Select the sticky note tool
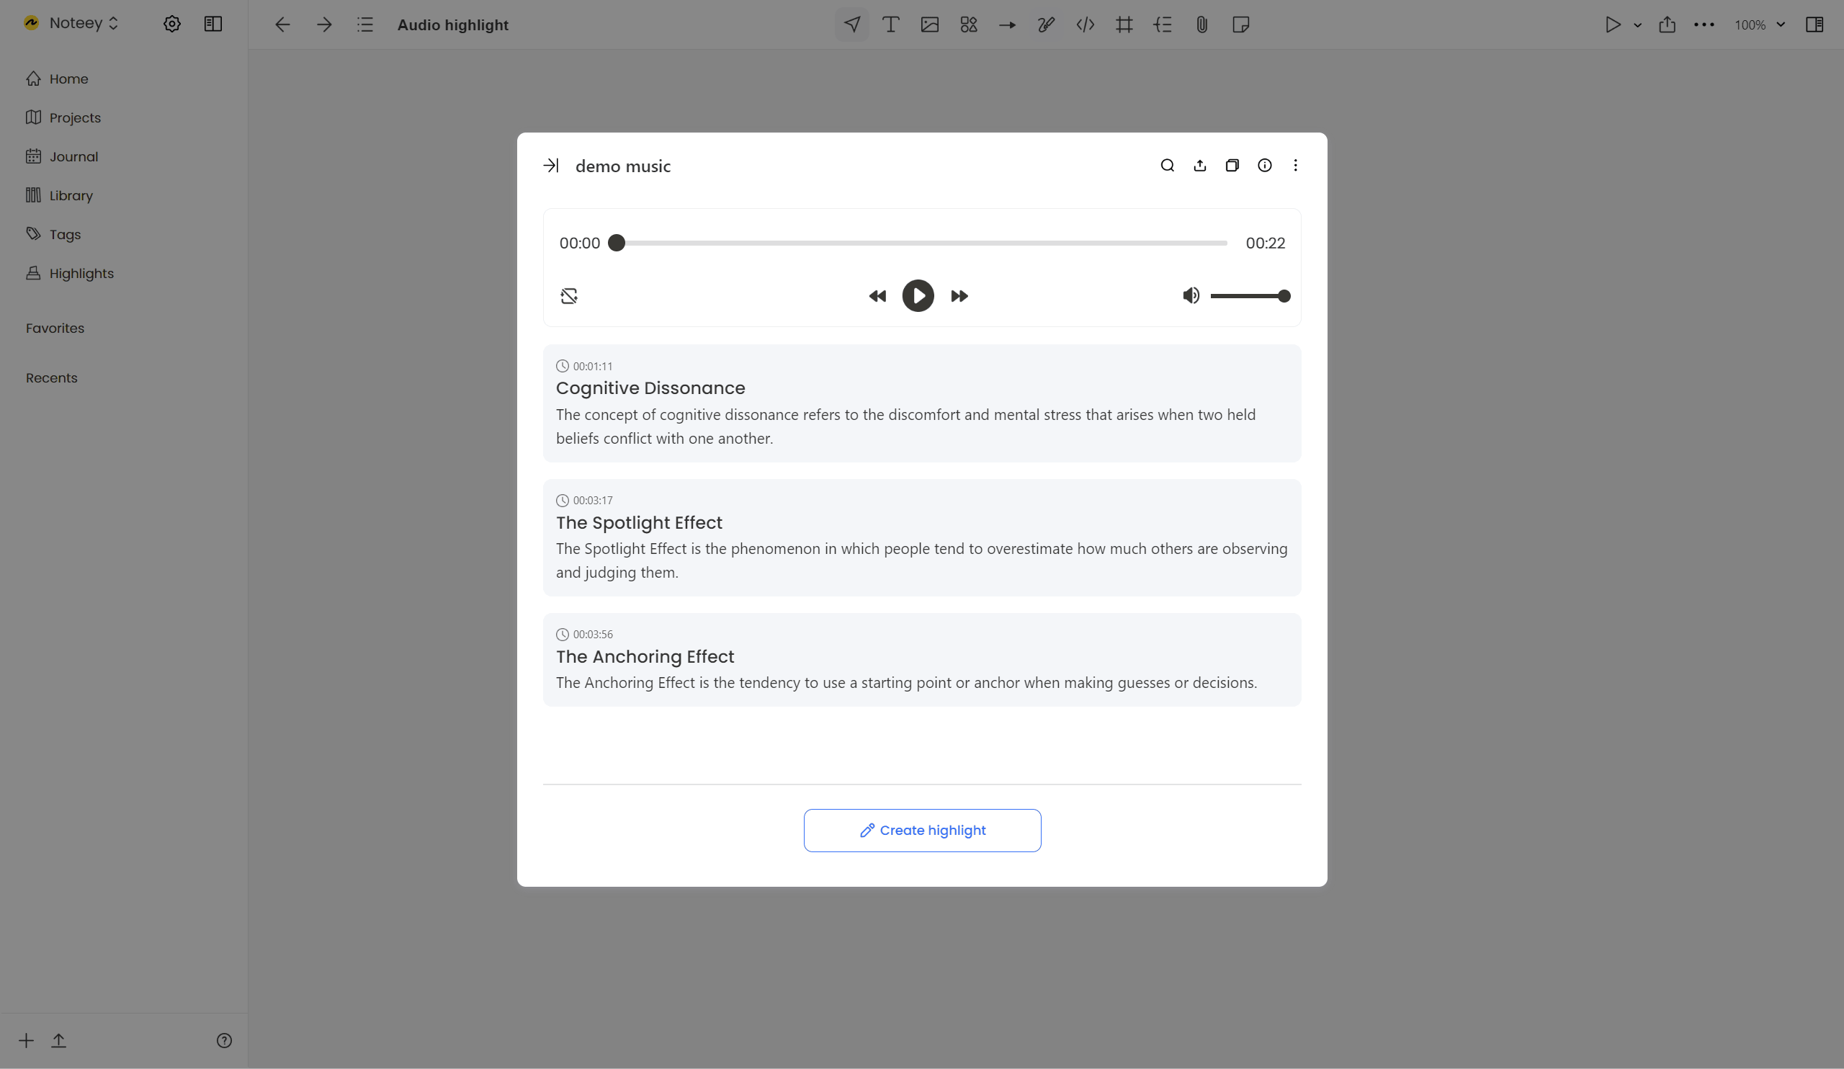The image size is (1844, 1069). point(1241,24)
